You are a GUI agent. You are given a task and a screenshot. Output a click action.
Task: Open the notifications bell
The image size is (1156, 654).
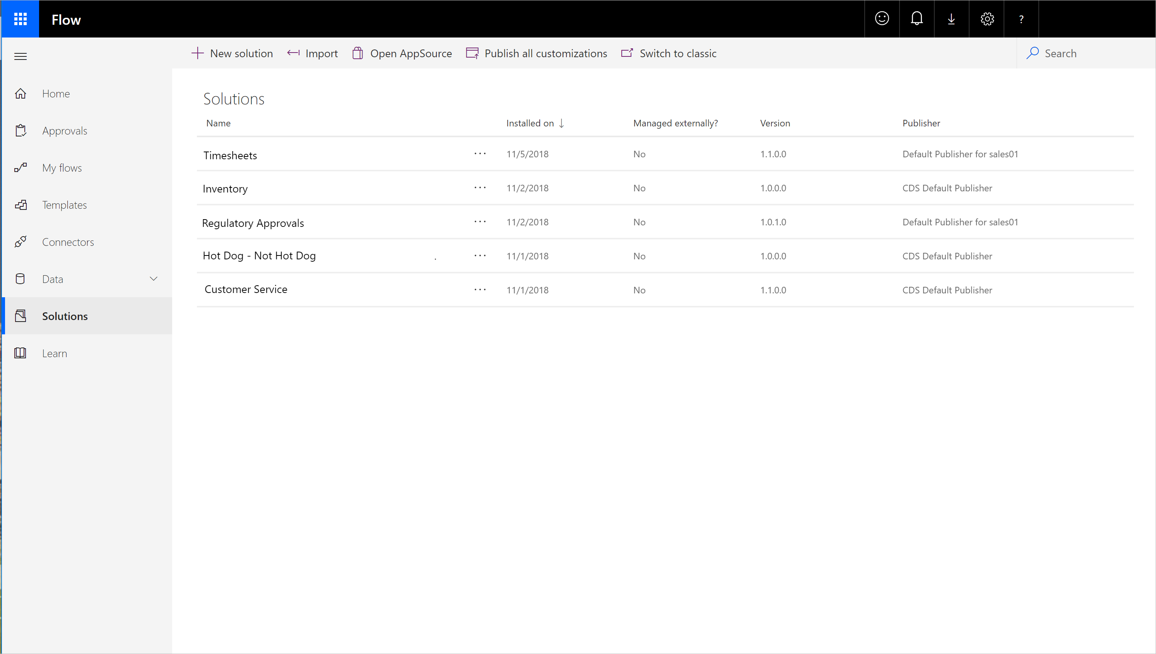(x=917, y=19)
